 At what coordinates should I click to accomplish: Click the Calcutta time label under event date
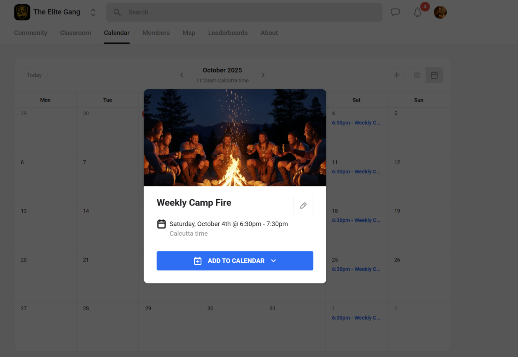188,234
